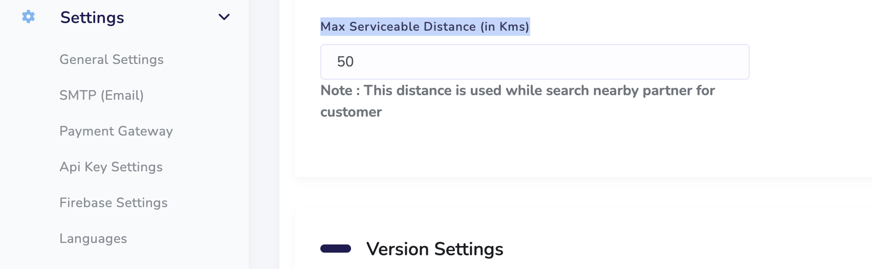Go to Payment Gateway settings
This screenshot has height=269, width=872.
coord(116,131)
